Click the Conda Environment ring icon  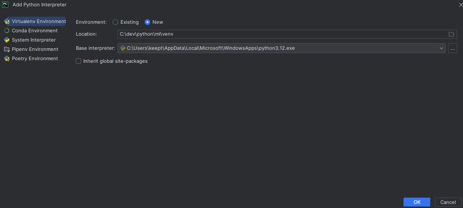coord(7,30)
